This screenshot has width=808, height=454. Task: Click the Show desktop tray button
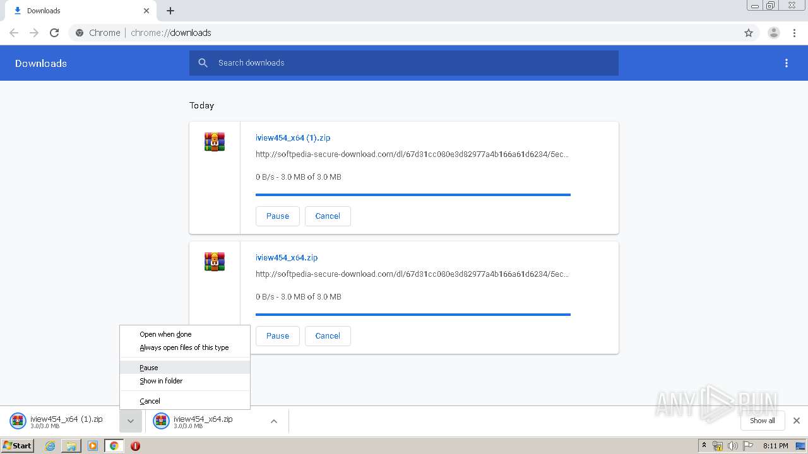point(800,446)
